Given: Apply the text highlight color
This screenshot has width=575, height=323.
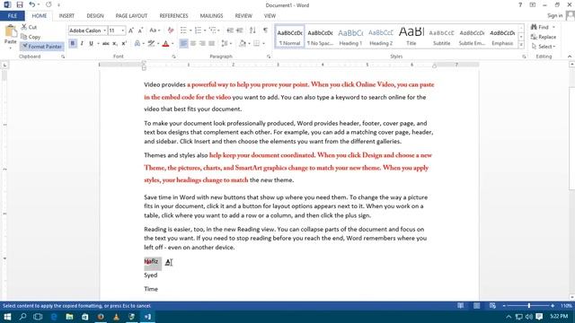Looking at the screenshot, I should tap(151, 44).
